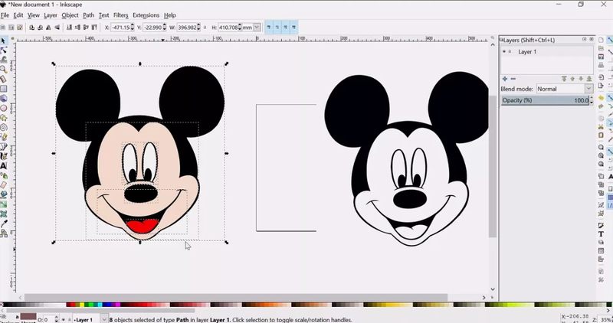Add a new layer with plus icon
Image resolution: width=613 pixels, height=323 pixels.
coord(505,79)
